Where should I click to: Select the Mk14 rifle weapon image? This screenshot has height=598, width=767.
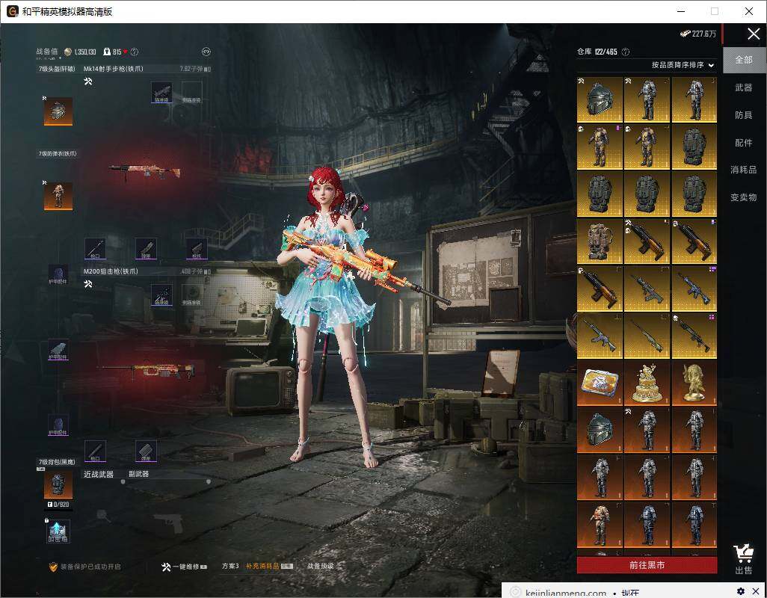[x=145, y=172]
